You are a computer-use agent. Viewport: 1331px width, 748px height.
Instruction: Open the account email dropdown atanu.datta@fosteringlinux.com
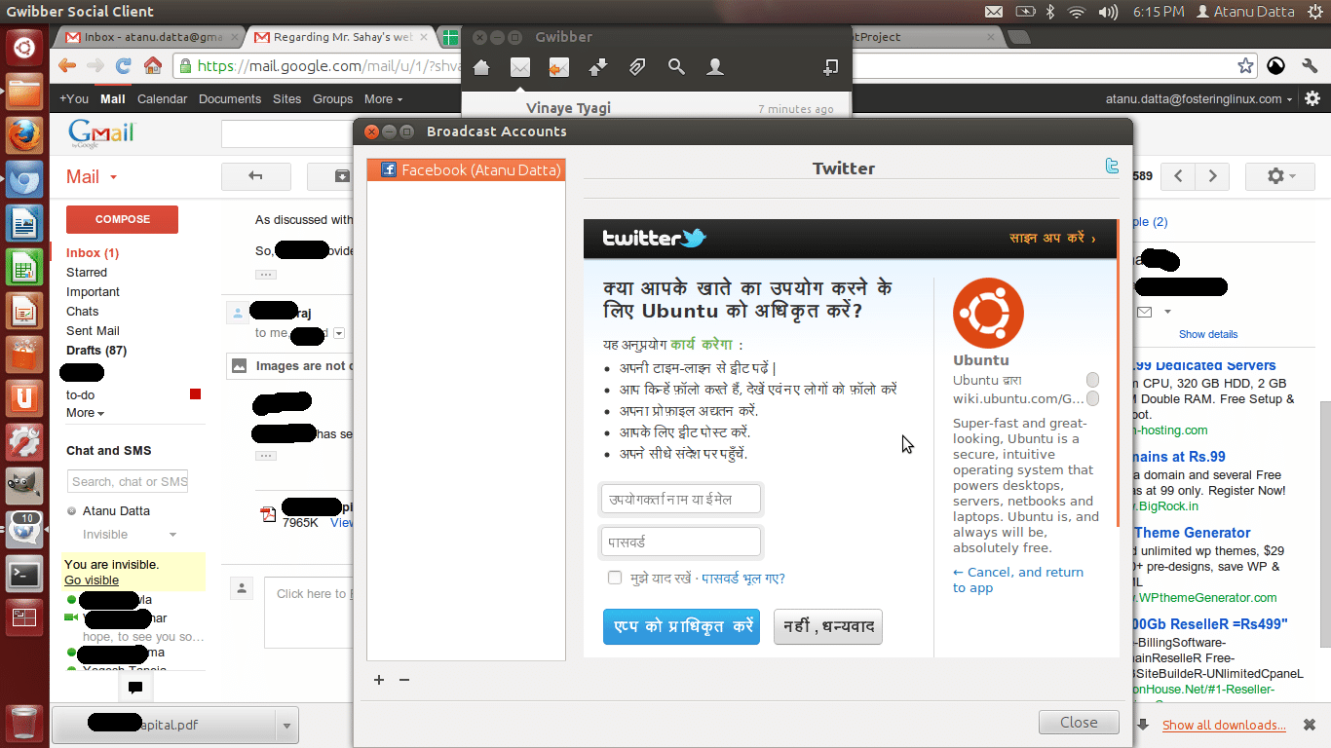coord(1199,98)
